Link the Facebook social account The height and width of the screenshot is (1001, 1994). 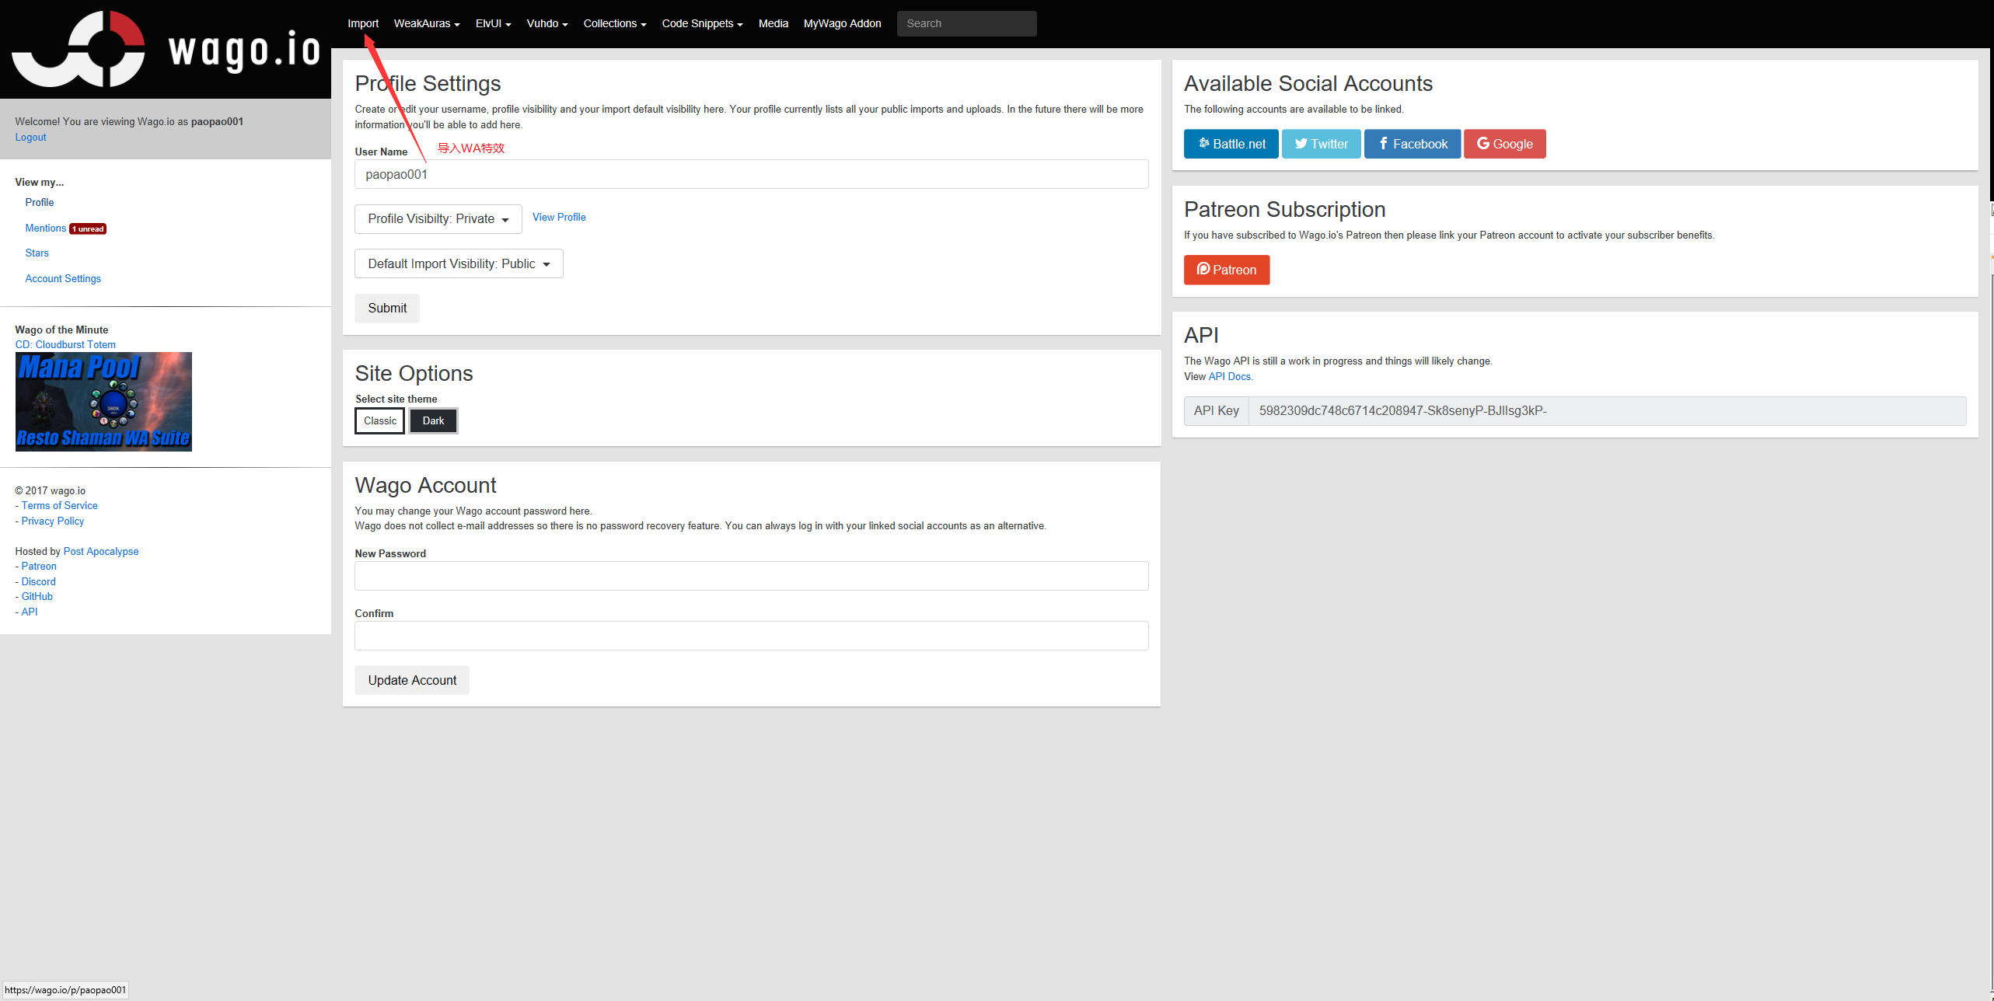pos(1412,144)
